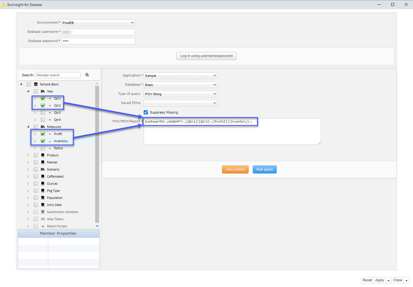Click the Member search input field
Viewport: 413px width, 287px height.
tap(58, 75)
